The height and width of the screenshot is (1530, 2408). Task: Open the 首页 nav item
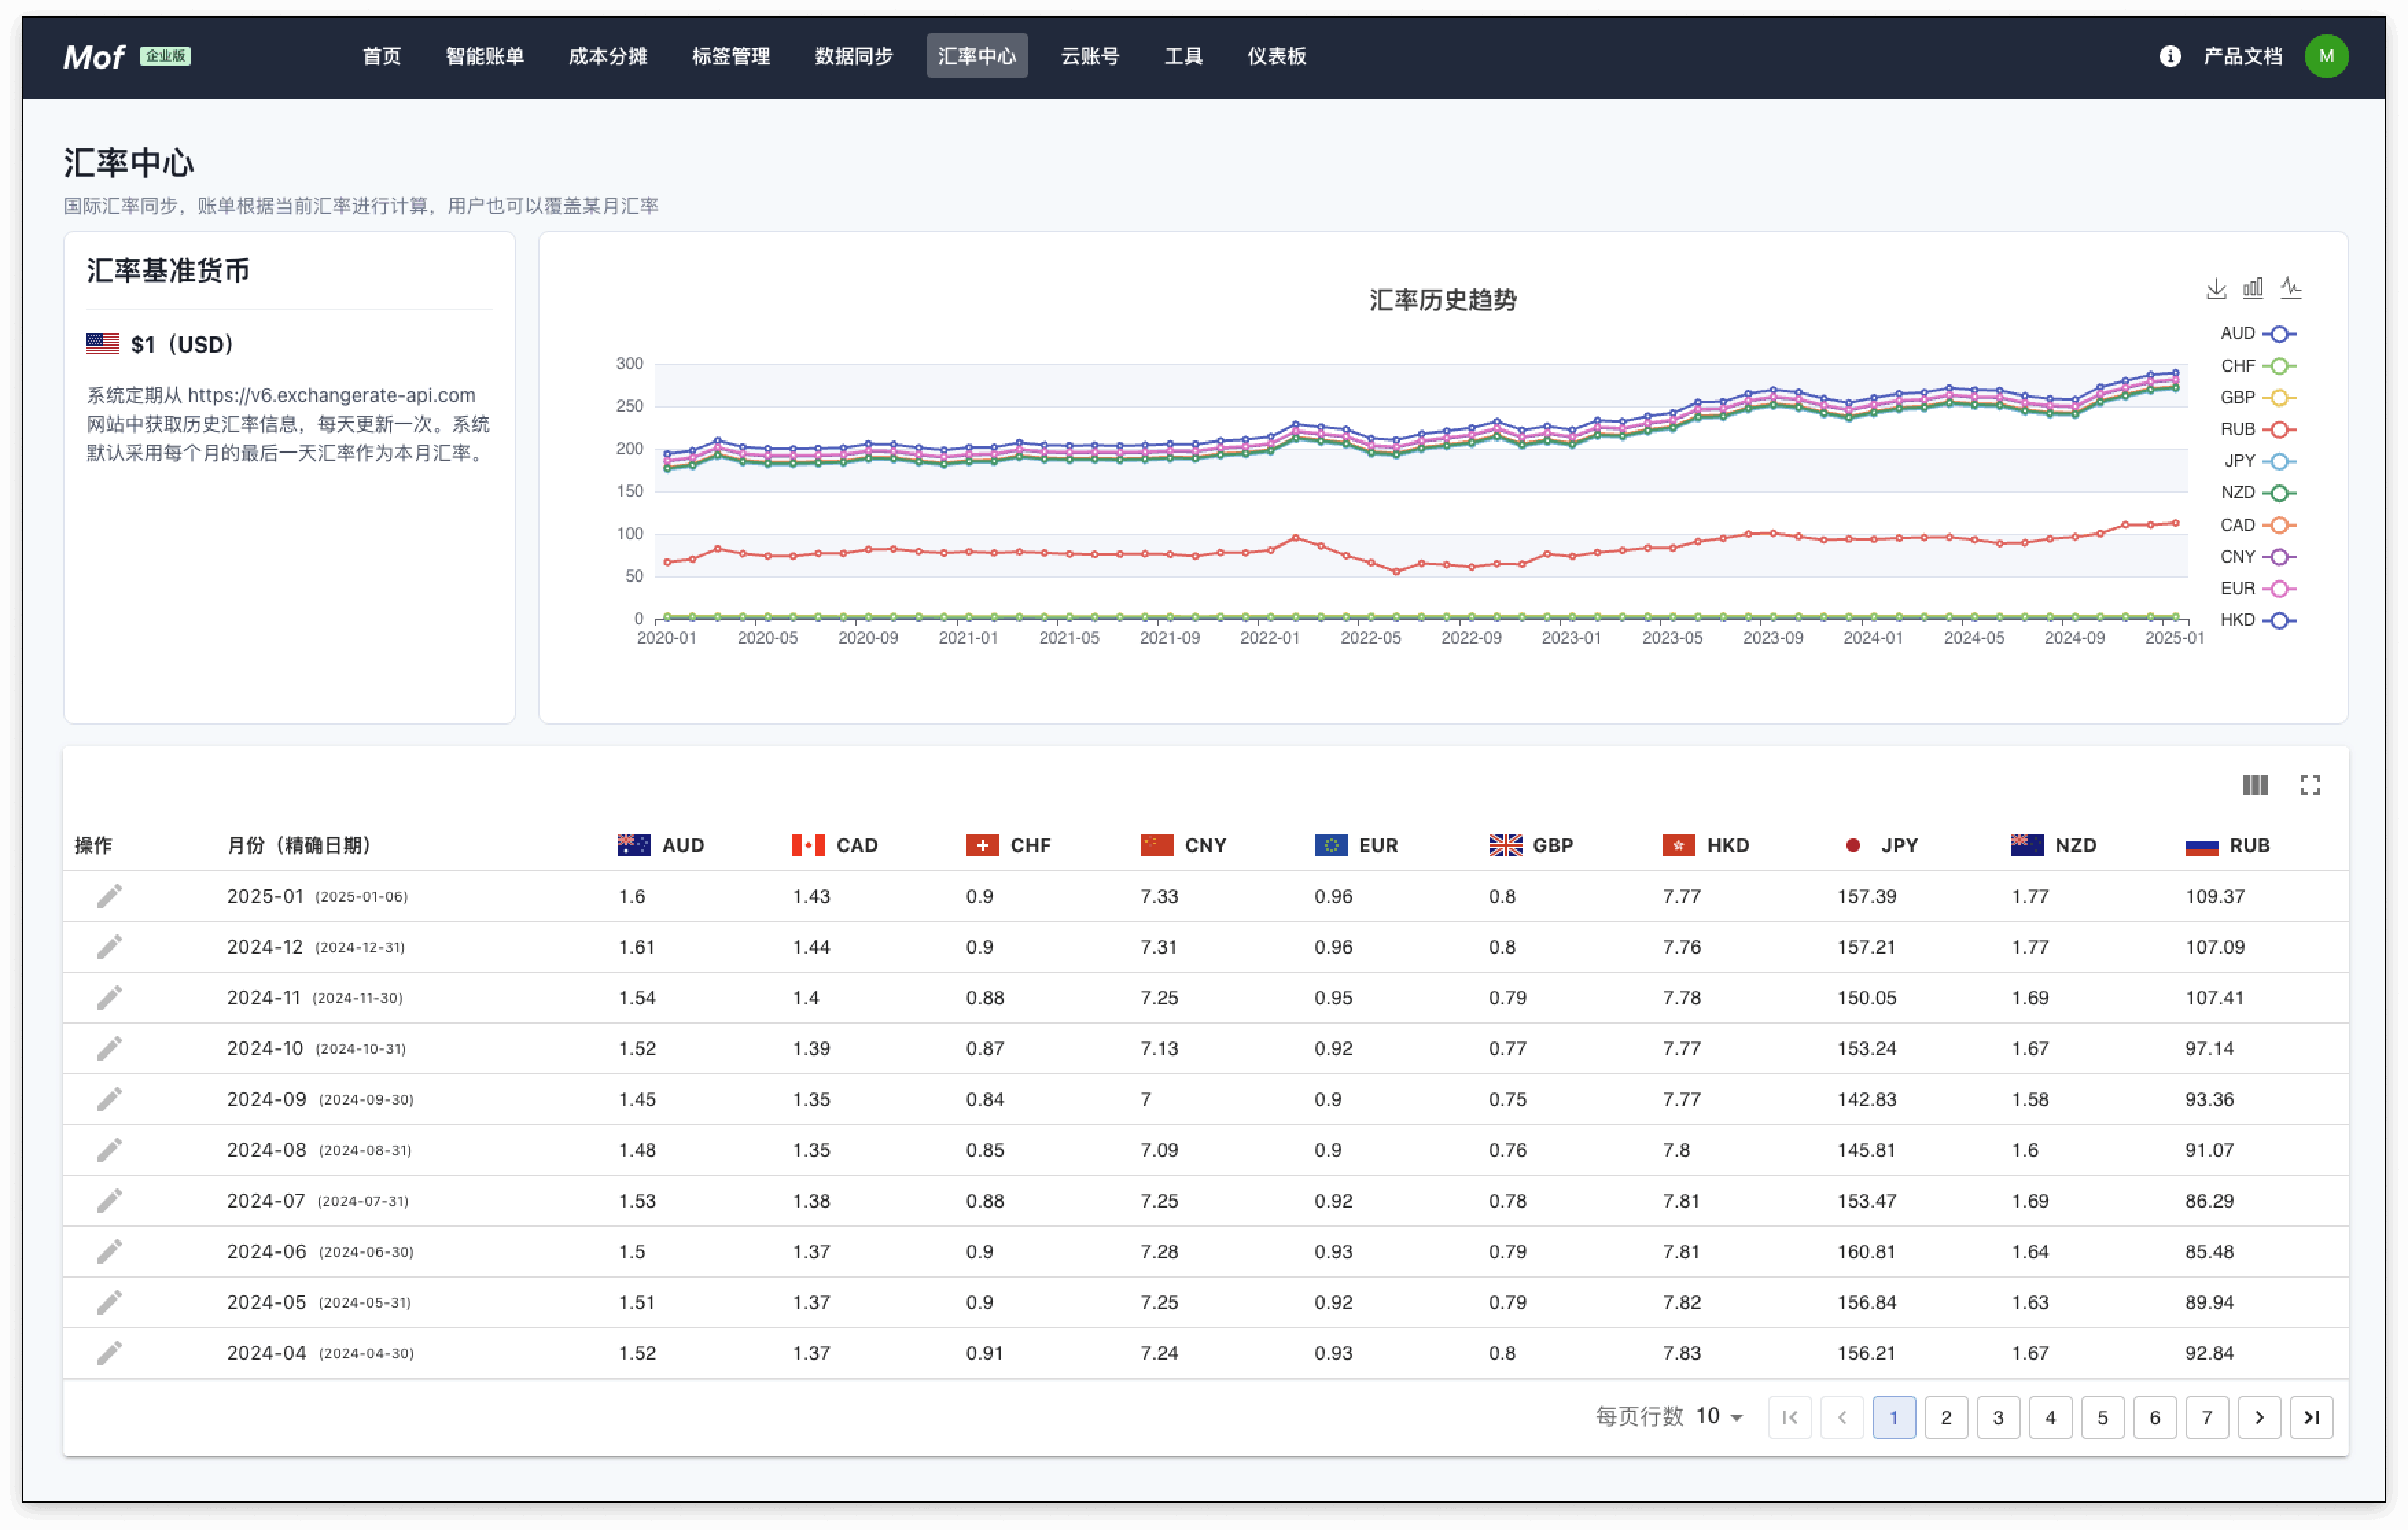(x=381, y=56)
